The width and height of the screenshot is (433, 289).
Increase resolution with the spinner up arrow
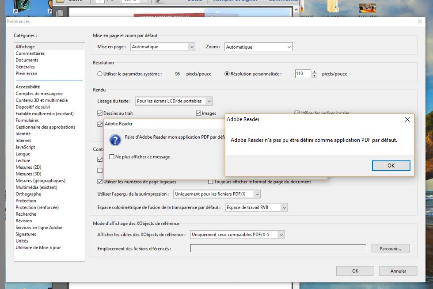tap(314, 72)
